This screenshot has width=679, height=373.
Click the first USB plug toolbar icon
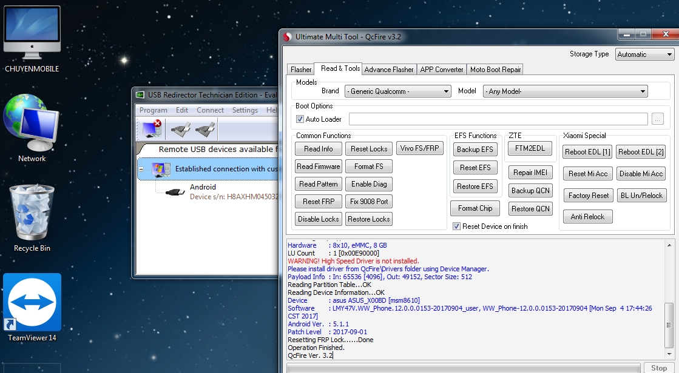pos(180,129)
